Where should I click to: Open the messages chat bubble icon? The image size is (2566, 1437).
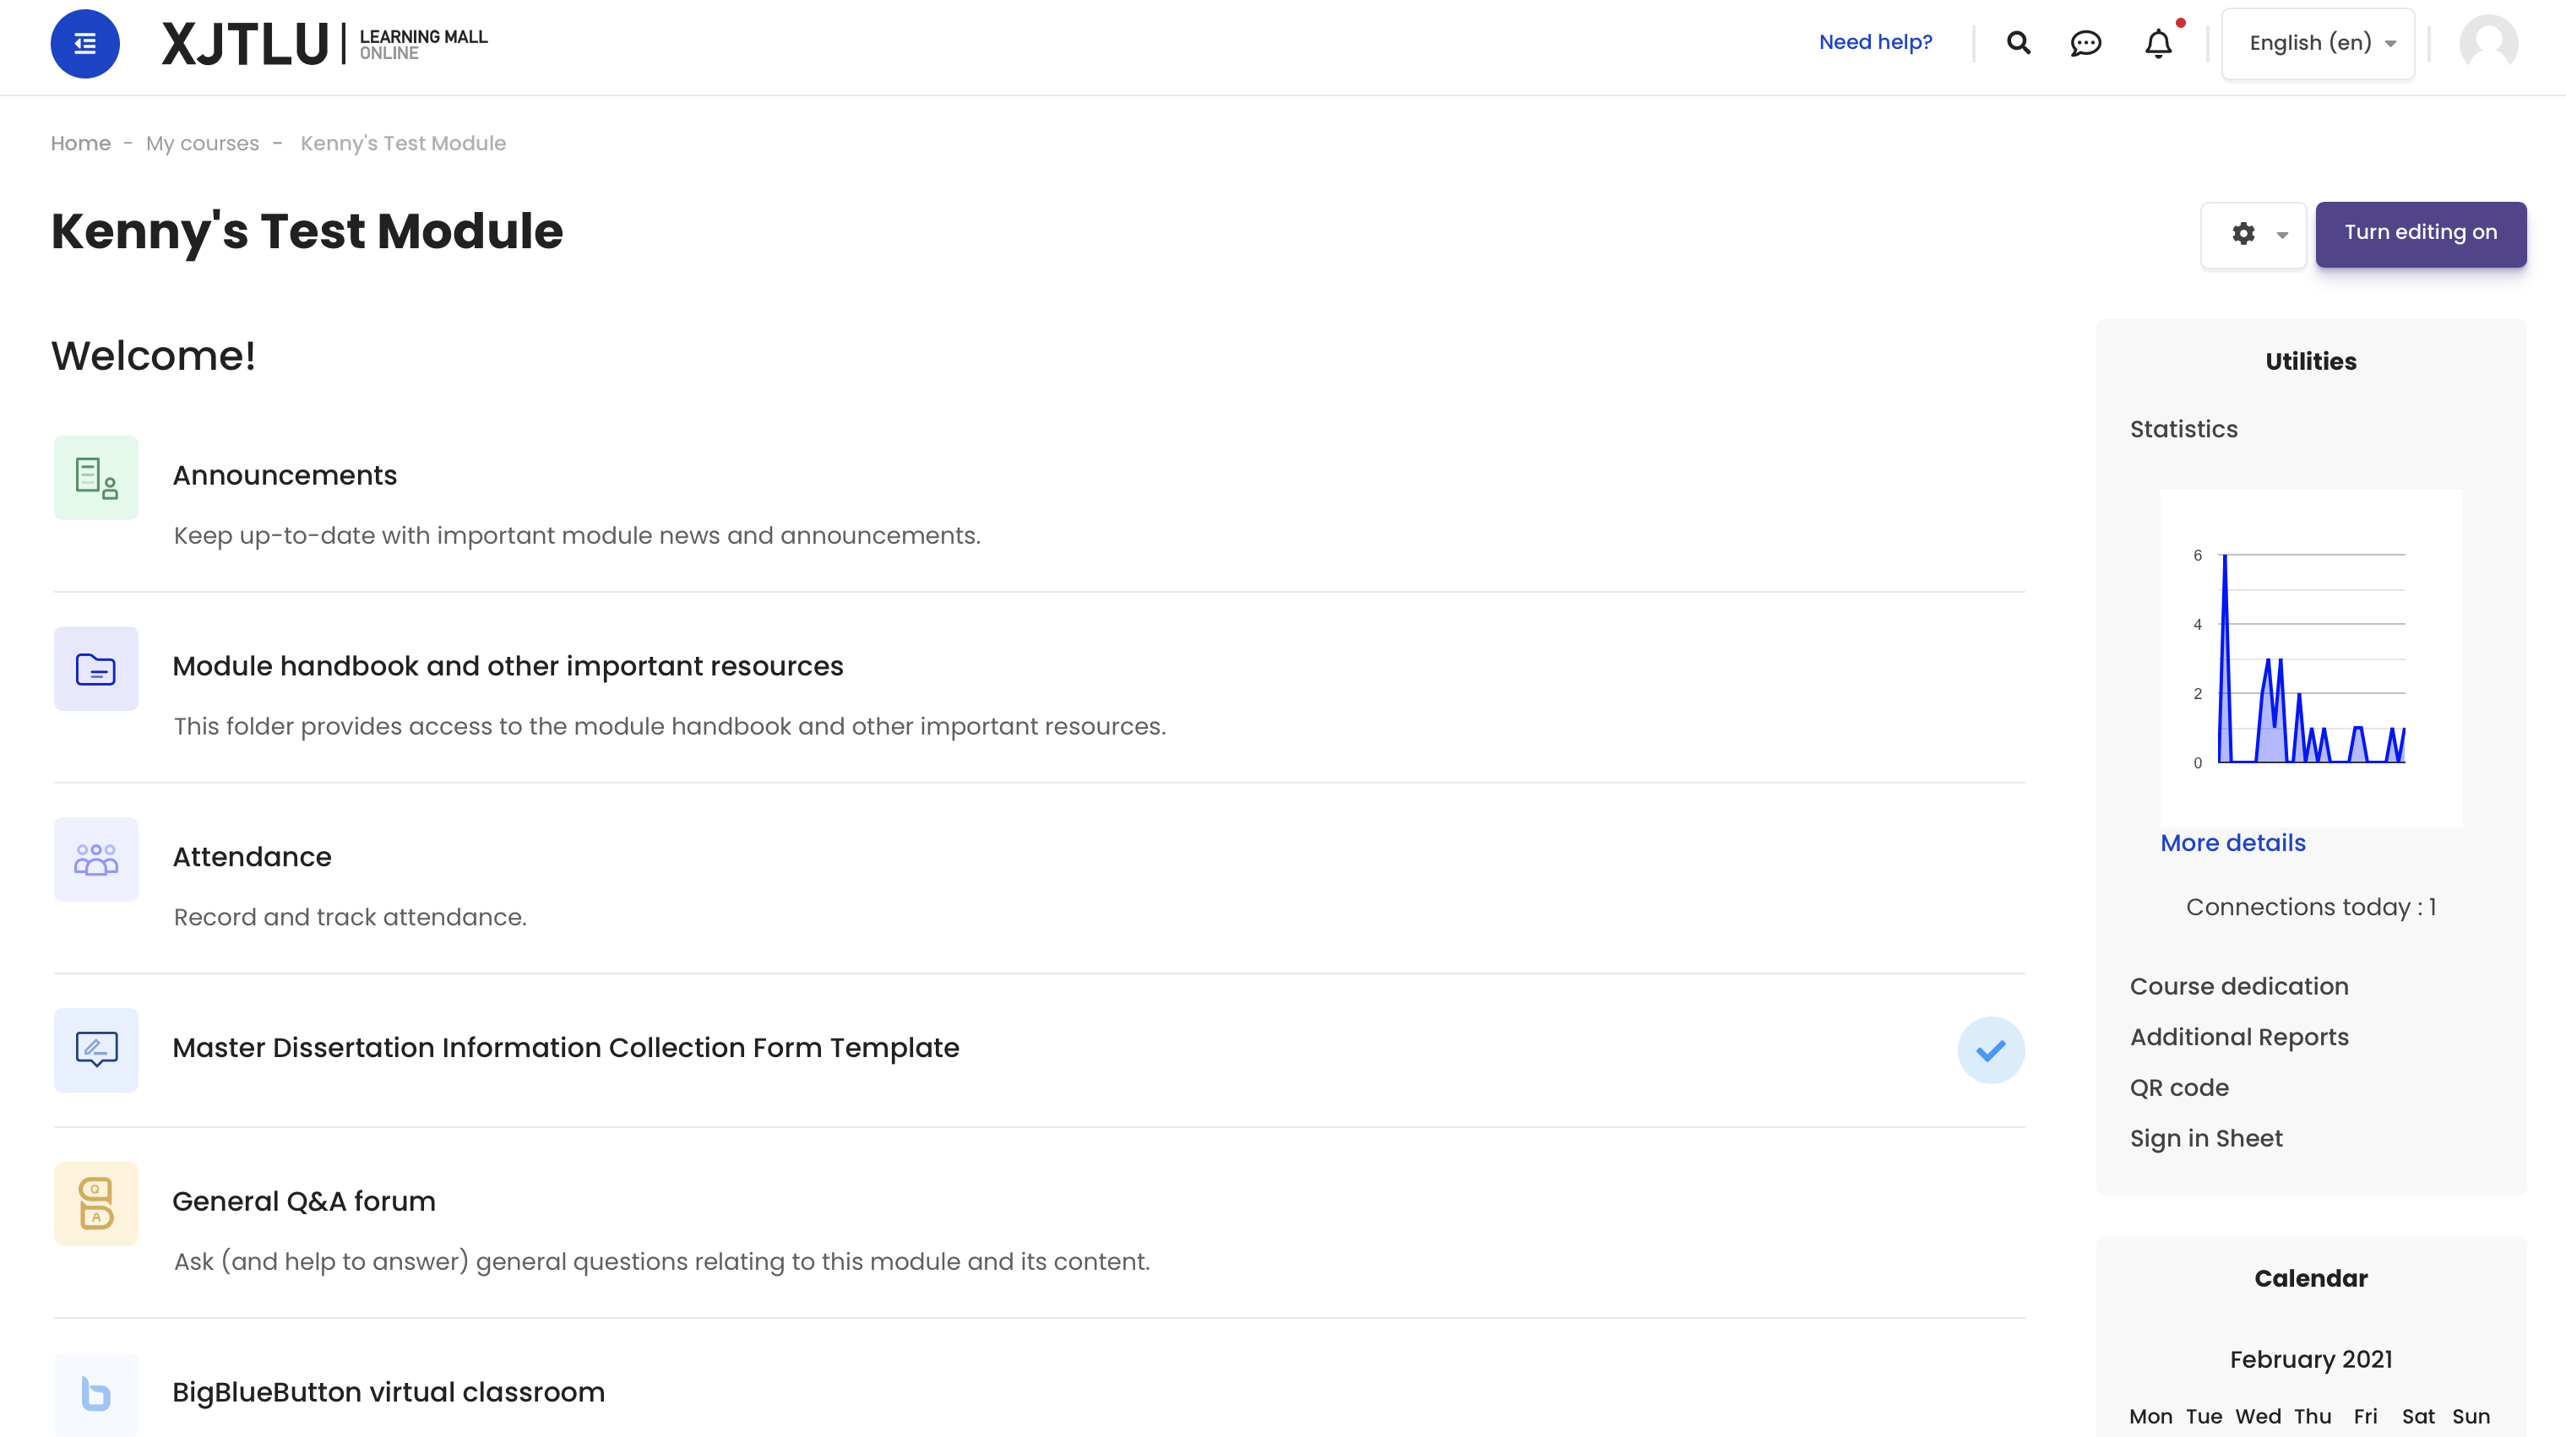2086,43
